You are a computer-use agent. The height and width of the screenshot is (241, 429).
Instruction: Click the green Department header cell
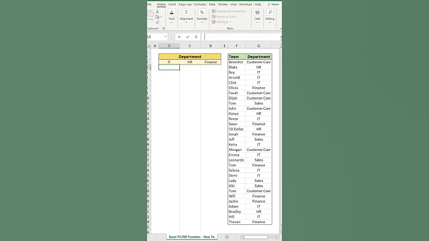click(259, 57)
